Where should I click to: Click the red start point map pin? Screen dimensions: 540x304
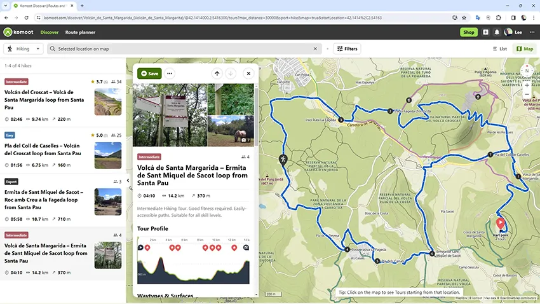(x=500, y=223)
